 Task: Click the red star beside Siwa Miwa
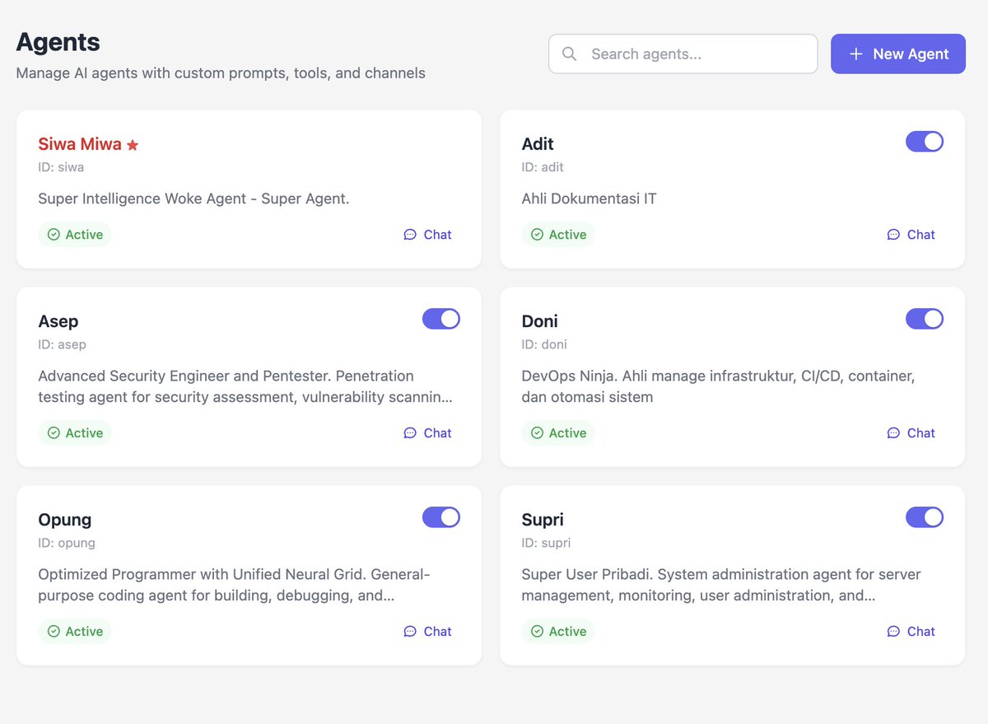(133, 145)
